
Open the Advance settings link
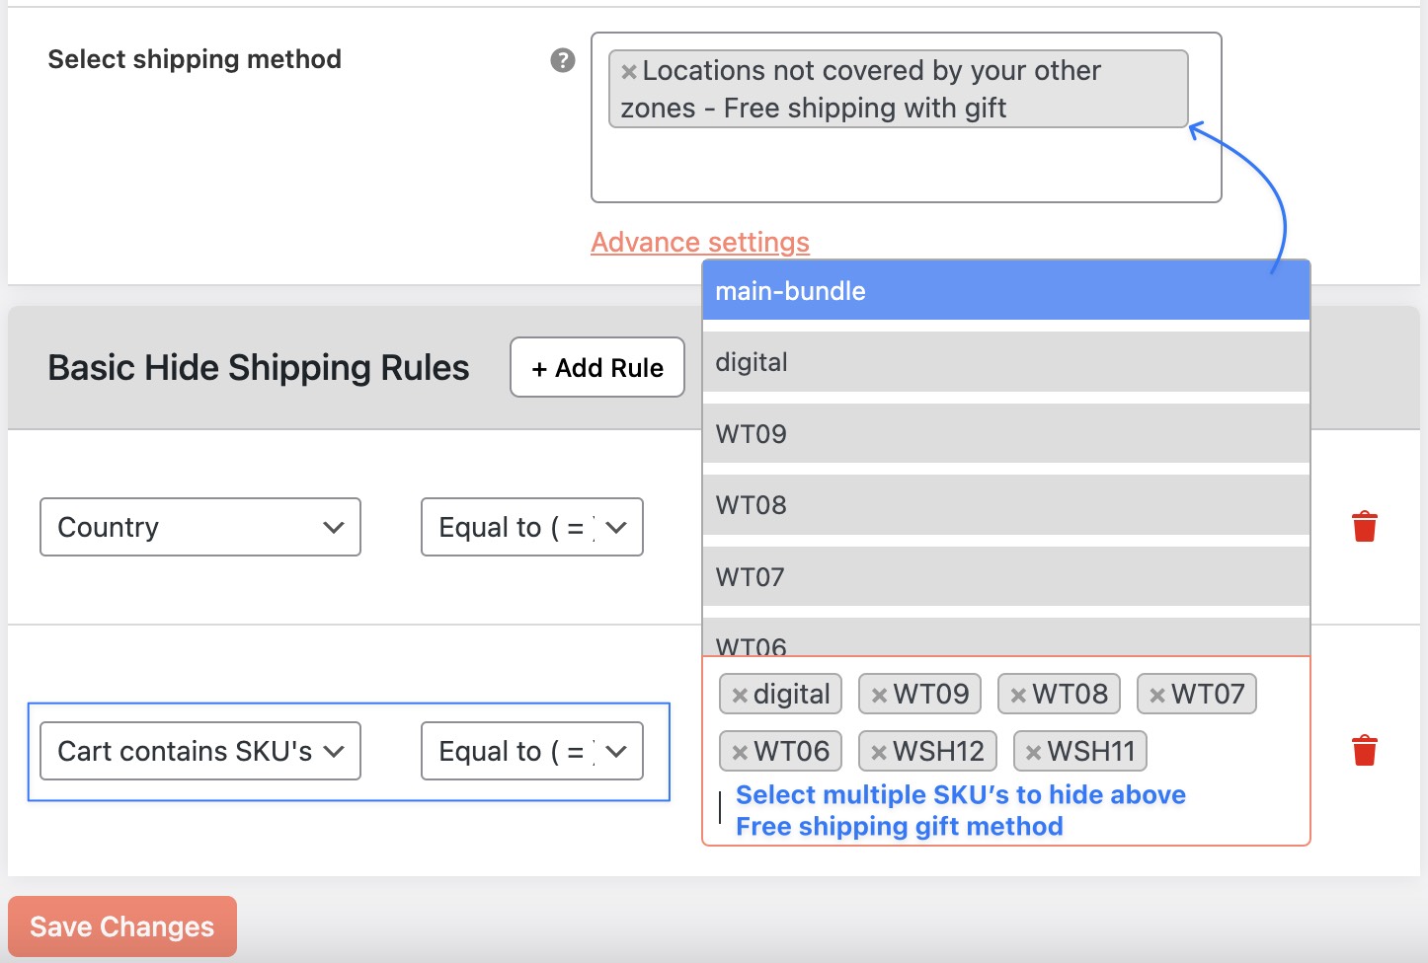tap(699, 242)
